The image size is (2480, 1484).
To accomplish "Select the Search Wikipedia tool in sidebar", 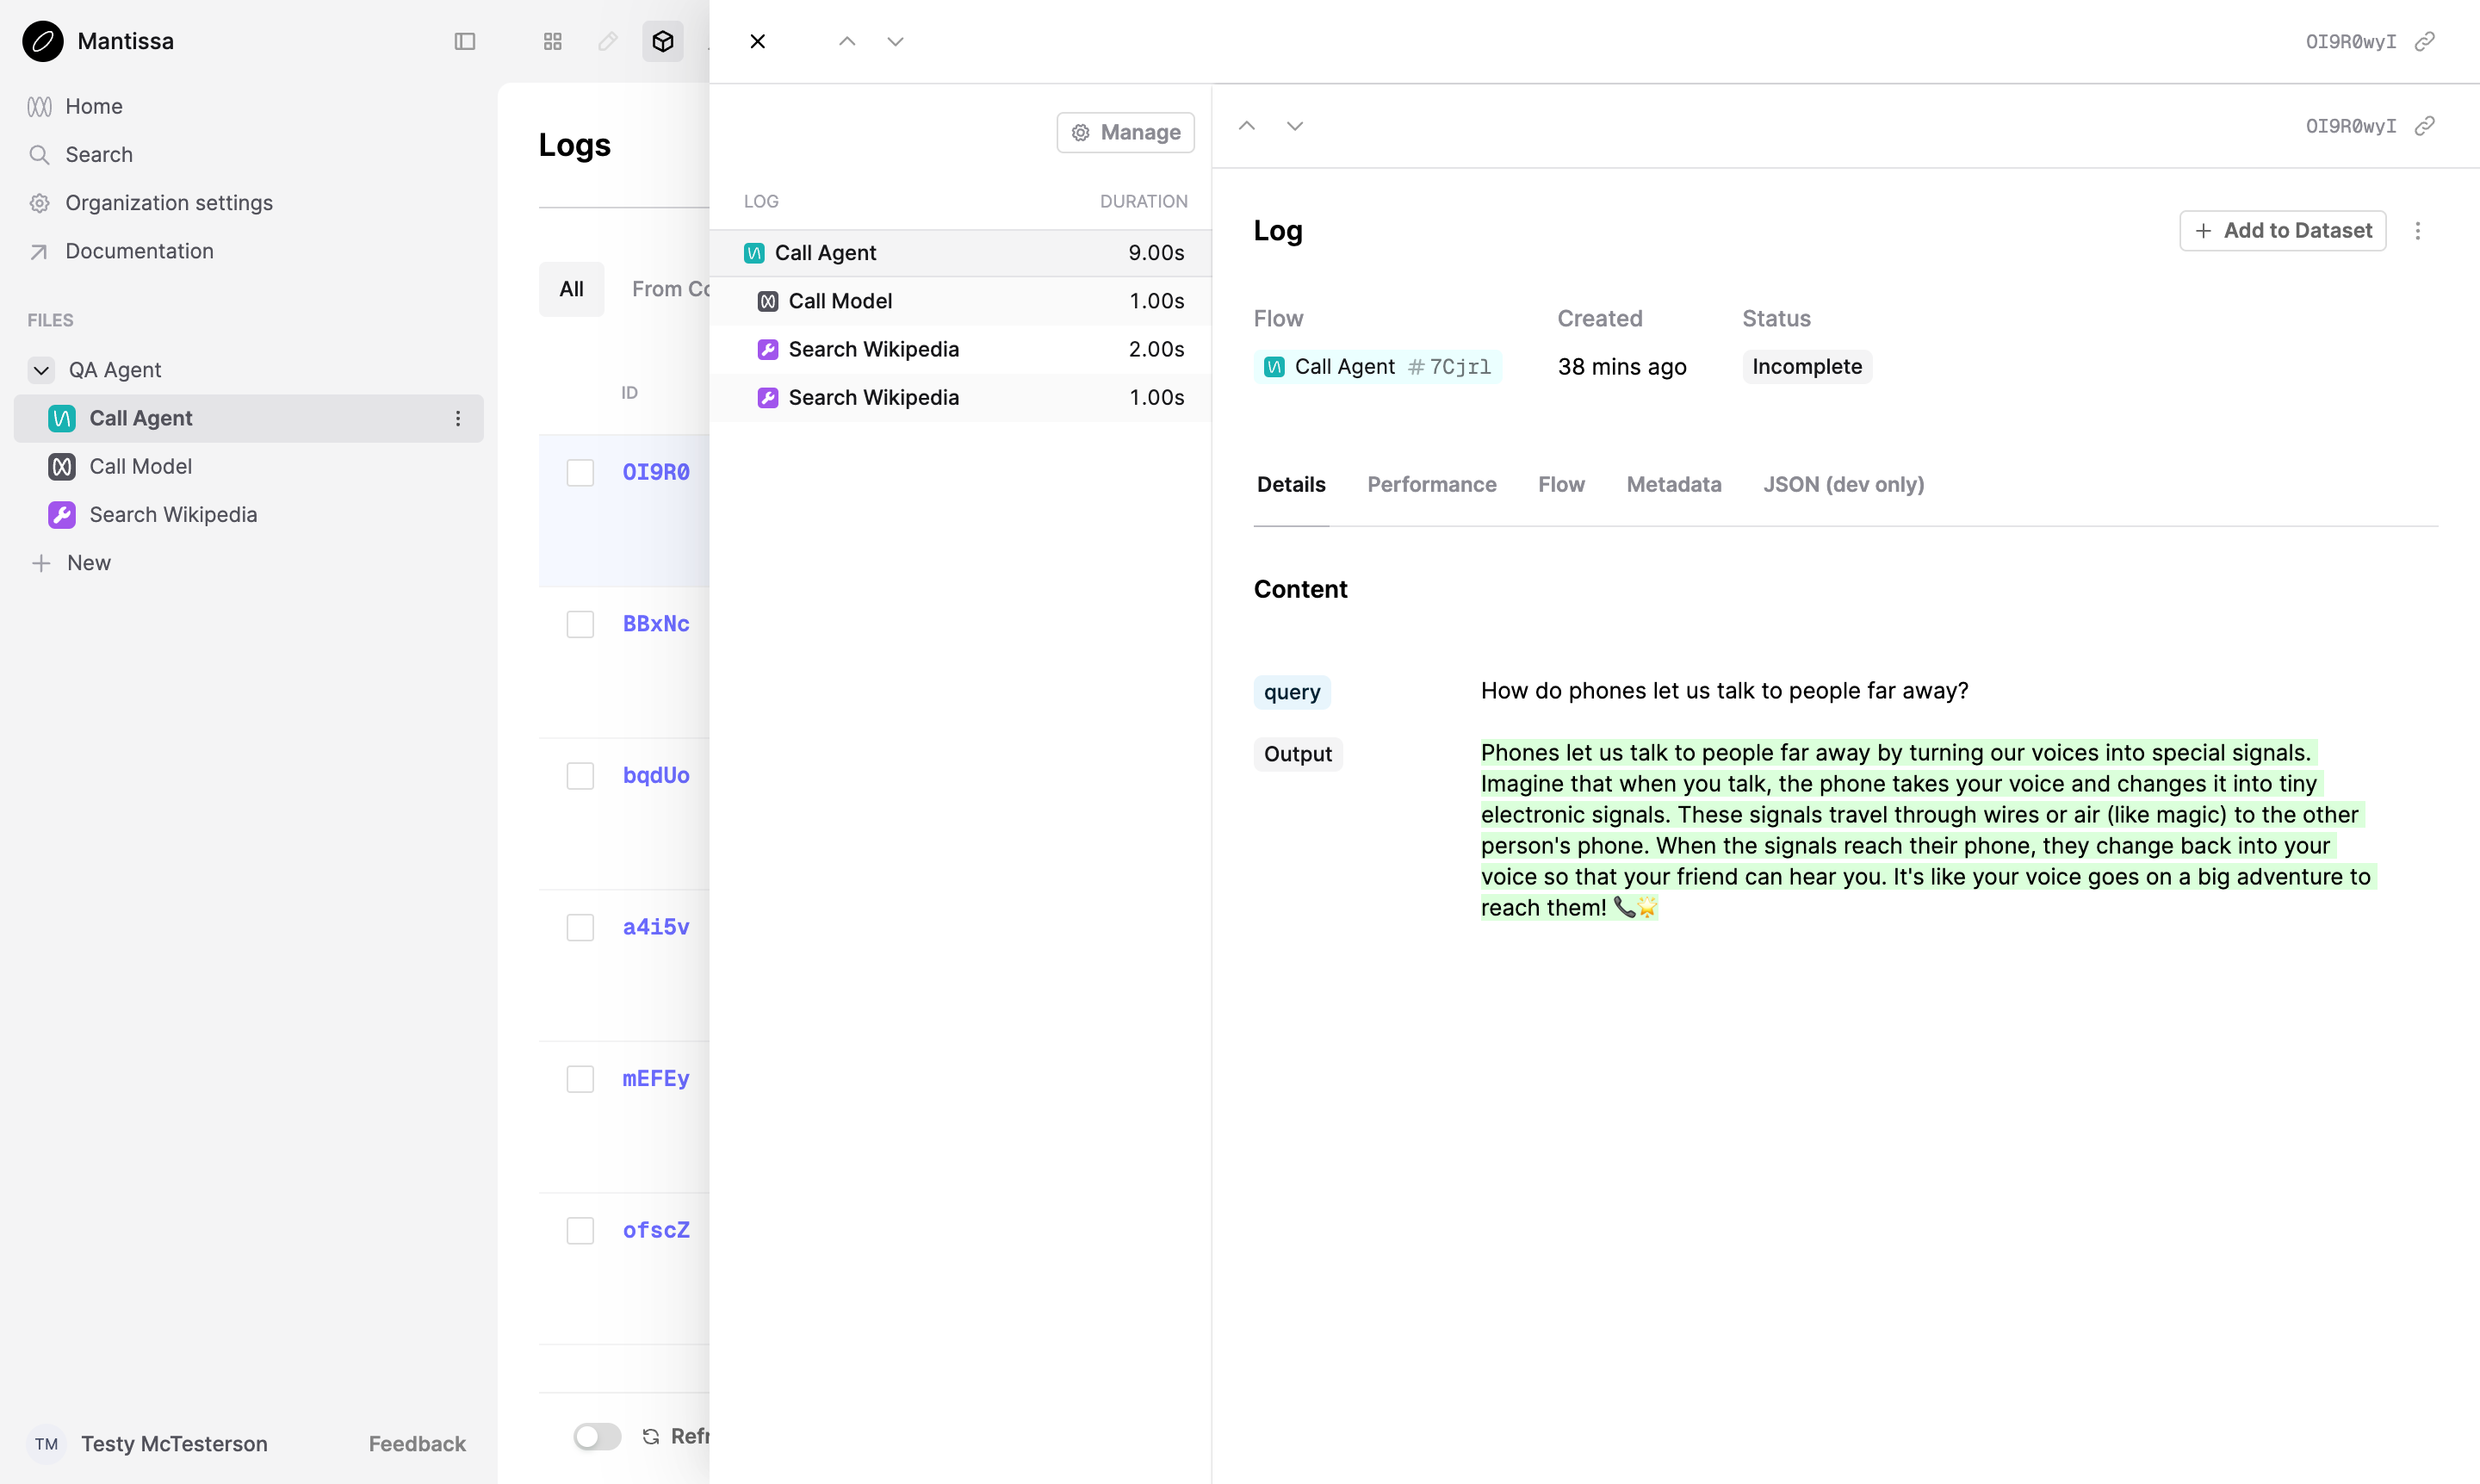I will click(x=174, y=514).
